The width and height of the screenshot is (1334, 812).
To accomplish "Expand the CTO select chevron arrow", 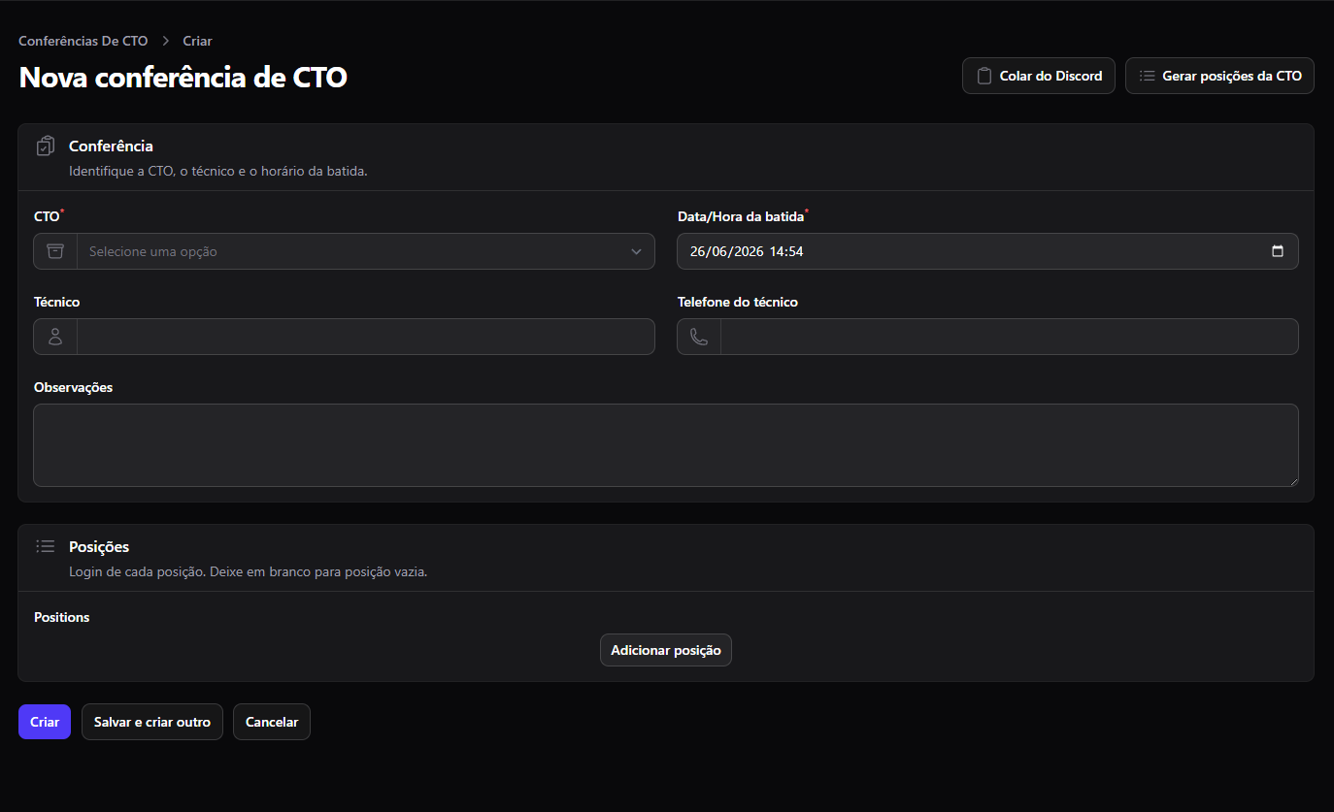I will (636, 251).
